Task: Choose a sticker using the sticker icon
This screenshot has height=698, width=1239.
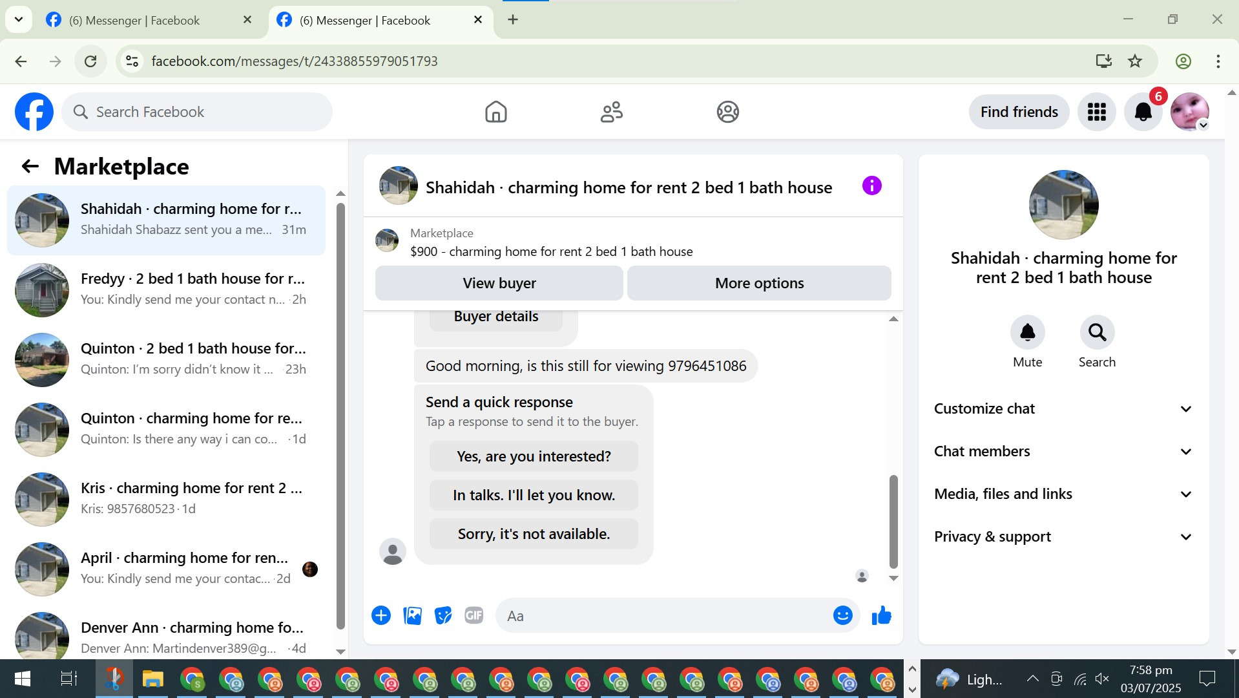Action: click(x=443, y=615)
